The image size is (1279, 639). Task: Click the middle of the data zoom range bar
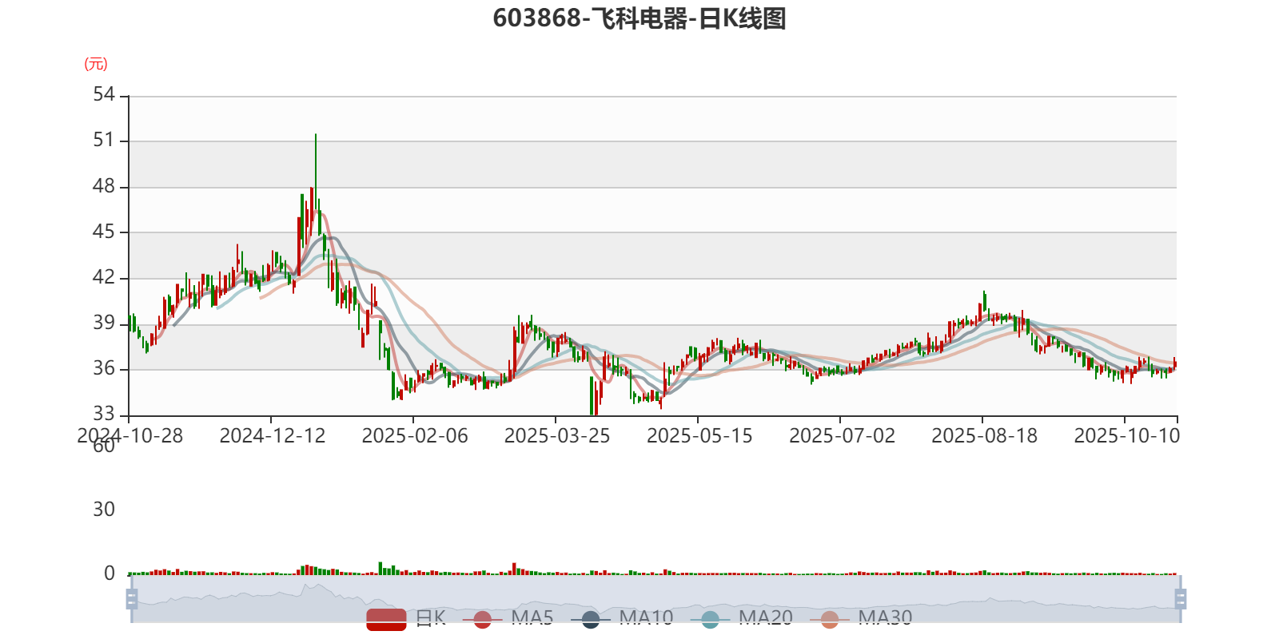tap(655, 598)
